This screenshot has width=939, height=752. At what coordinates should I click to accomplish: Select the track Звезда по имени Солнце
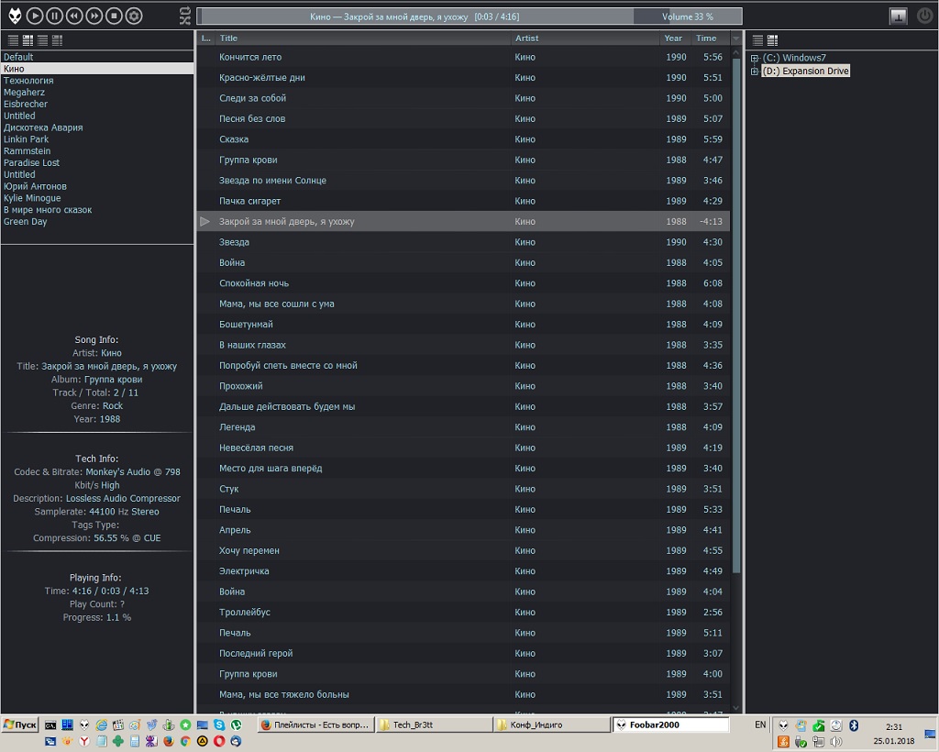[x=463, y=181]
